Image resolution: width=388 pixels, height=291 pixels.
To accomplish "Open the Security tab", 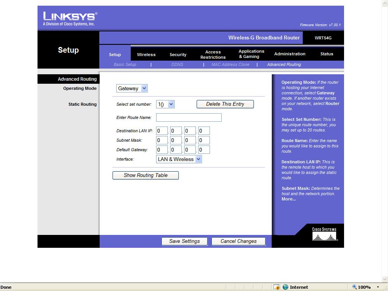I will [x=178, y=55].
